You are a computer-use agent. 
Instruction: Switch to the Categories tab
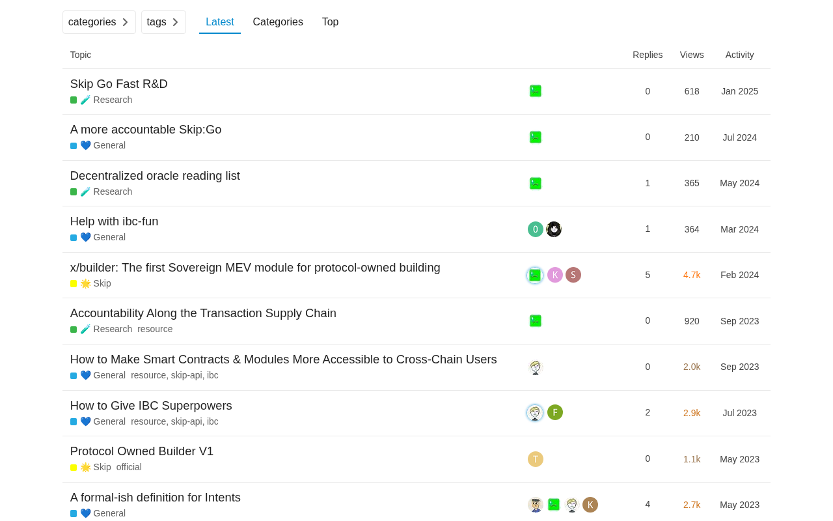coord(278,22)
